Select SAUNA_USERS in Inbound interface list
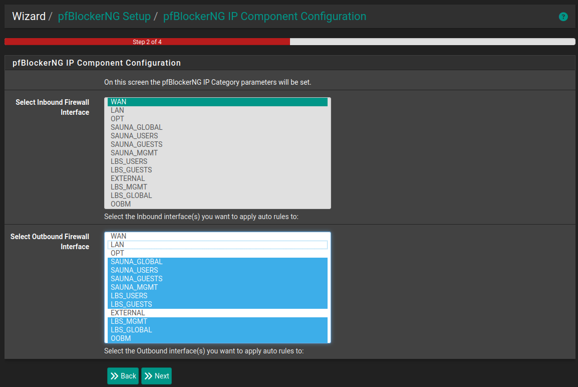The width and height of the screenshot is (578, 387). [217, 136]
